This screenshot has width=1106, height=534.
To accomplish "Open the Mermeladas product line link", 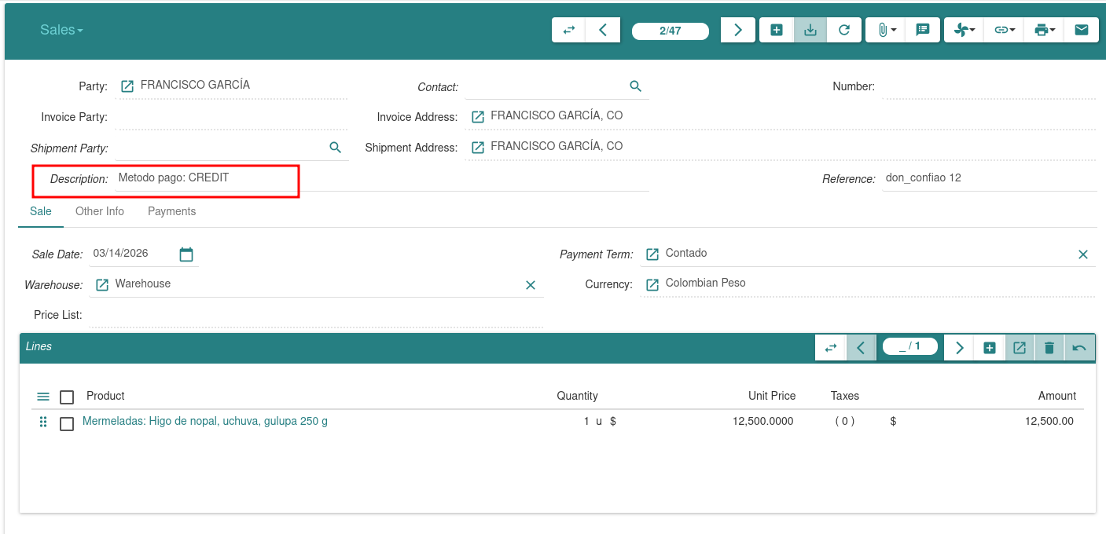I will tap(204, 421).
